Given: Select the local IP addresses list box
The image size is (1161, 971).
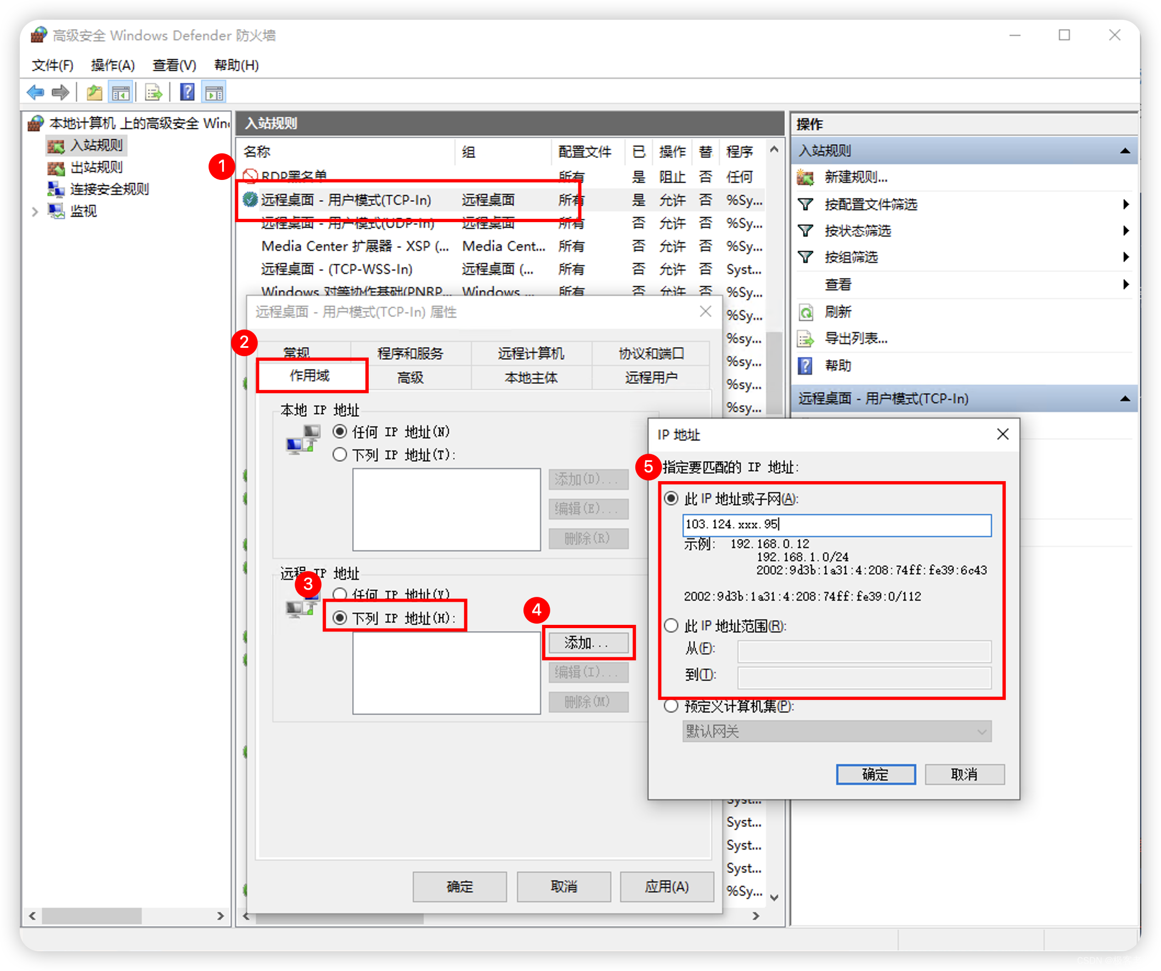Looking at the screenshot, I should click(447, 510).
